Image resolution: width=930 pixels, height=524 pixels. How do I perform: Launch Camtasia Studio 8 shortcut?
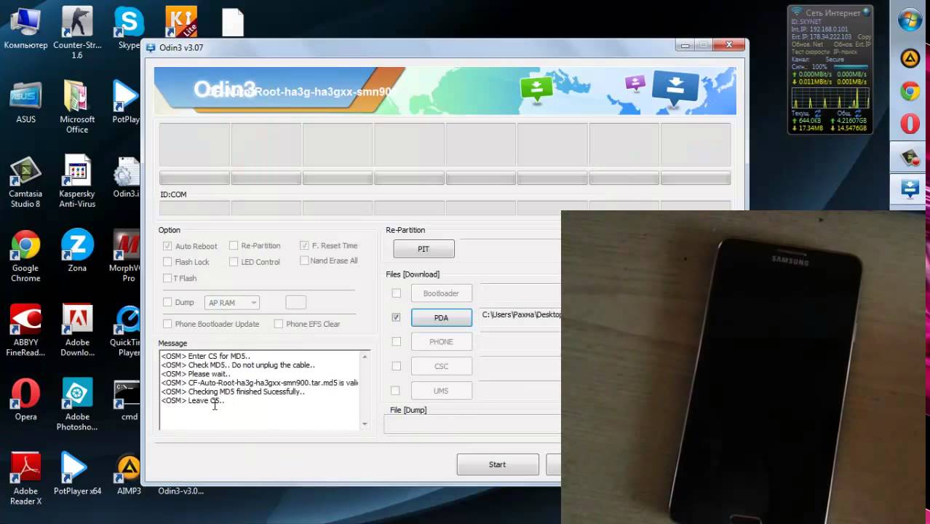pos(25,182)
